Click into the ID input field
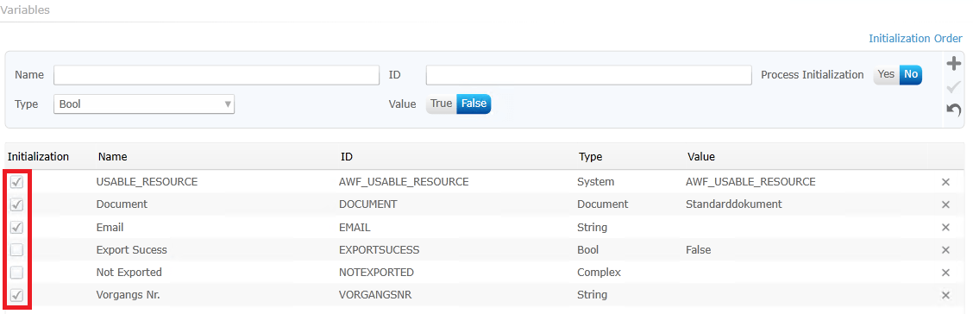 pos(589,75)
